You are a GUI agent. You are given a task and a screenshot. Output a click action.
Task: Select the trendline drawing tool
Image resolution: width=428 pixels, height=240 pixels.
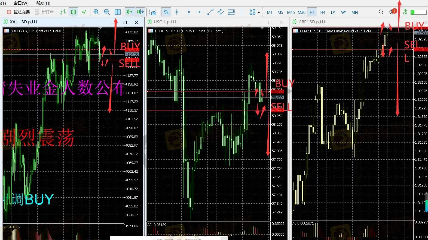tap(210, 12)
